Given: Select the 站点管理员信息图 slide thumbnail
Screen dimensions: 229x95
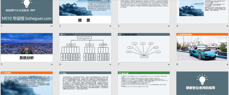Looking at the screenshot, I should [x=144, y=48].
